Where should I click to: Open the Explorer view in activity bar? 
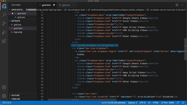[4, 6]
